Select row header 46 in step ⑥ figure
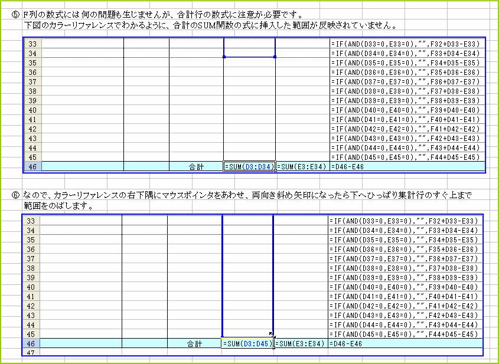 pos(31,344)
